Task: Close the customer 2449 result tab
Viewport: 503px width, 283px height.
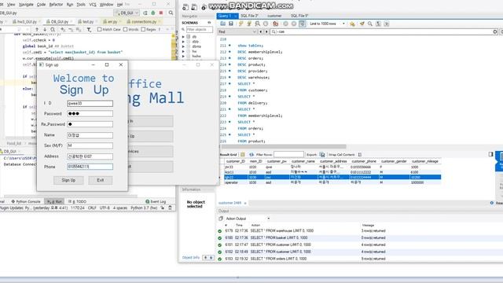Action: pos(245,203)
